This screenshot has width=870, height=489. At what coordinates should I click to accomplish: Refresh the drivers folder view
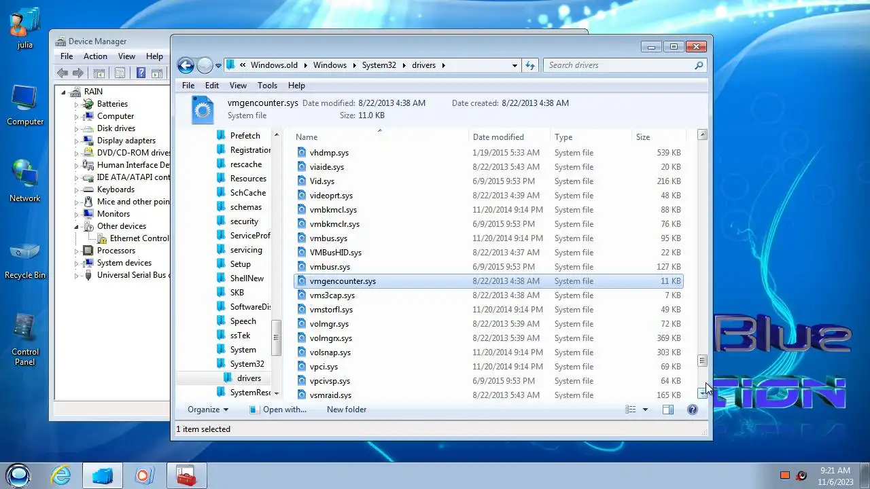pos(530,65)
